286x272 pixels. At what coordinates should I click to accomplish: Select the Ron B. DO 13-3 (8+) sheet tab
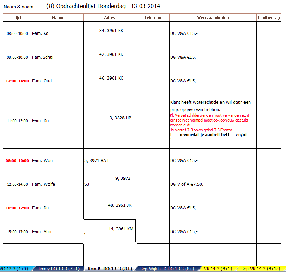[x=110, y=269]
